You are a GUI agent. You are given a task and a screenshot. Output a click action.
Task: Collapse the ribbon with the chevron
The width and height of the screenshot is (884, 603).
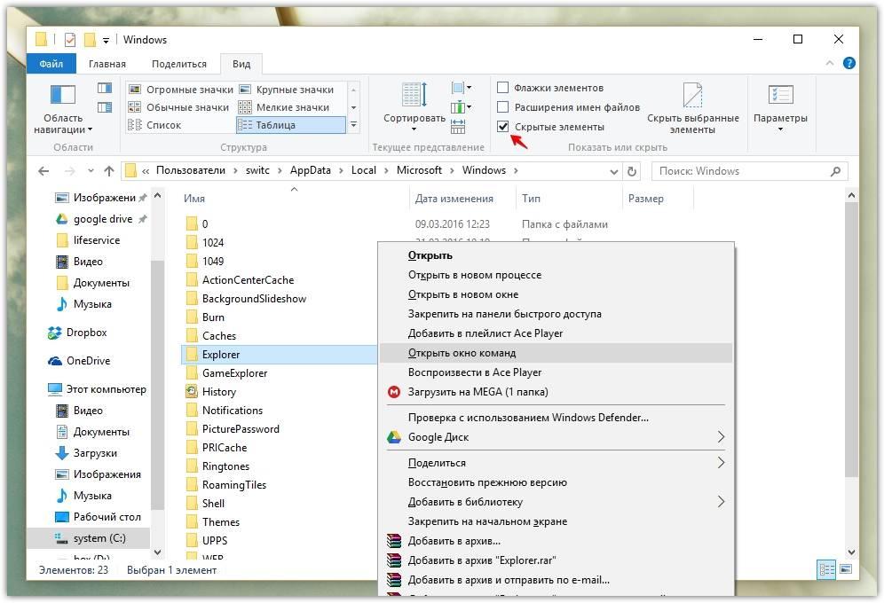tap(829, 63)
